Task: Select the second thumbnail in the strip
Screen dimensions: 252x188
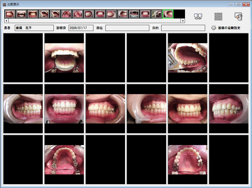Action: coord(22,14)
